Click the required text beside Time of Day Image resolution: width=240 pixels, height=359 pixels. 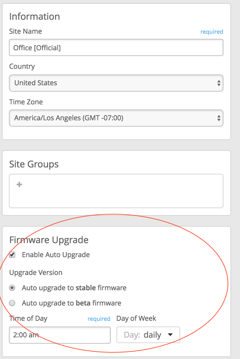point(99,319)
